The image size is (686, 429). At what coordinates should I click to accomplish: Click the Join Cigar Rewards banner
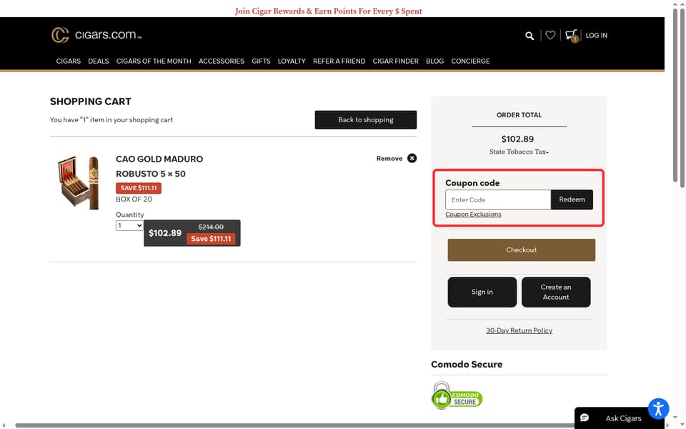[329, 11]
